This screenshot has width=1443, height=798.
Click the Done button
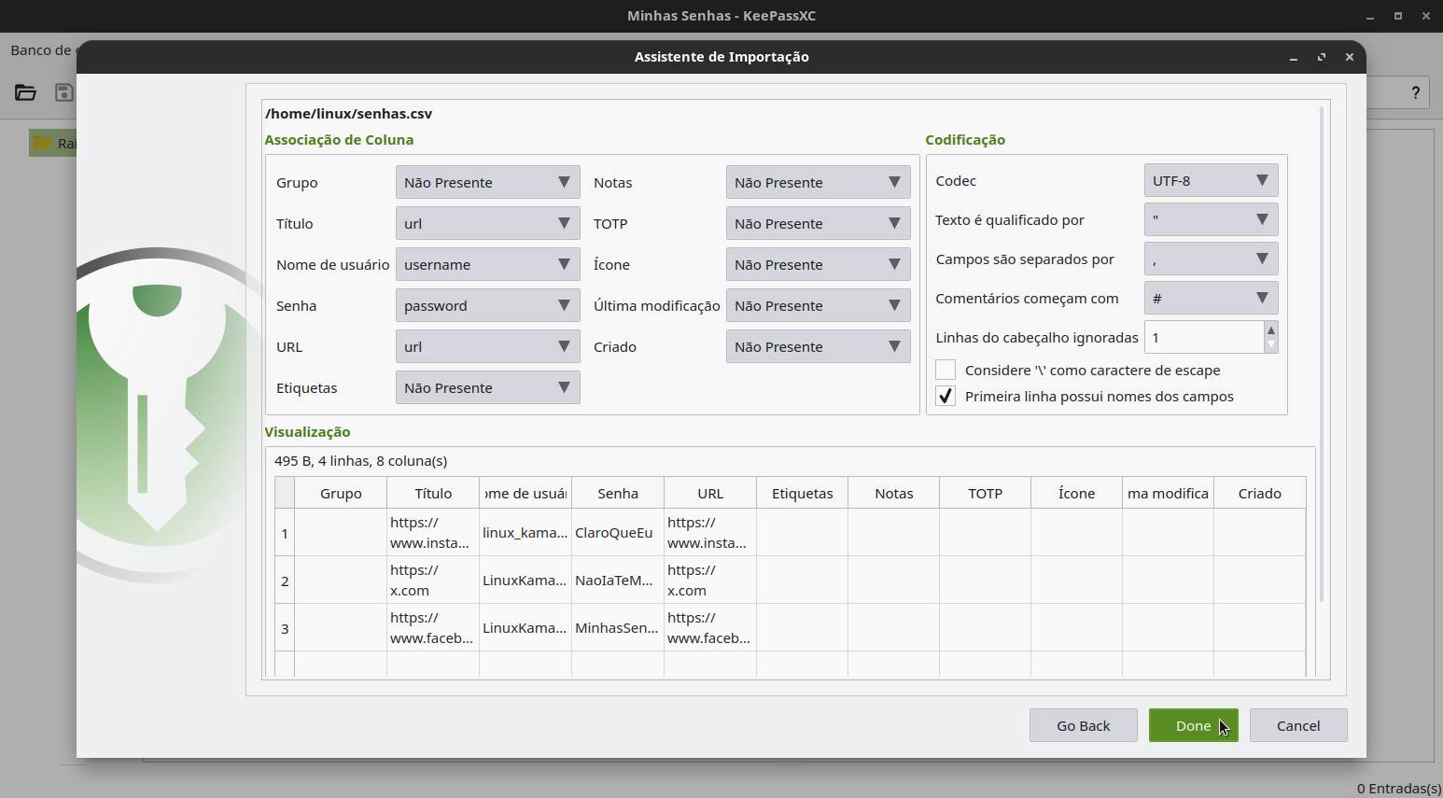coord(1193,725)
